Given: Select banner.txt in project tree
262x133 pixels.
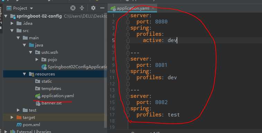Looking at the screenshot, I should (x=52, y=103).
